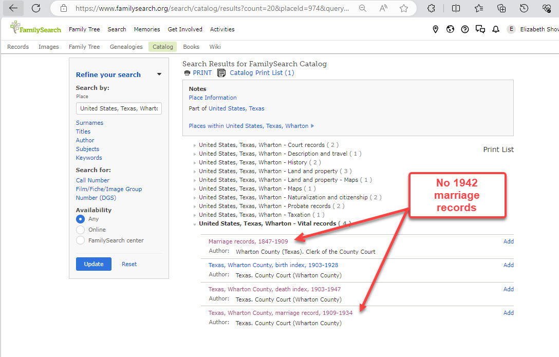This screenshot has height=357, width=559.
Task: Click the blue Update button
Action: 94,264
